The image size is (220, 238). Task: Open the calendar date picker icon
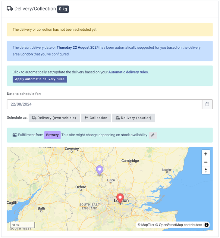point(207,104)
